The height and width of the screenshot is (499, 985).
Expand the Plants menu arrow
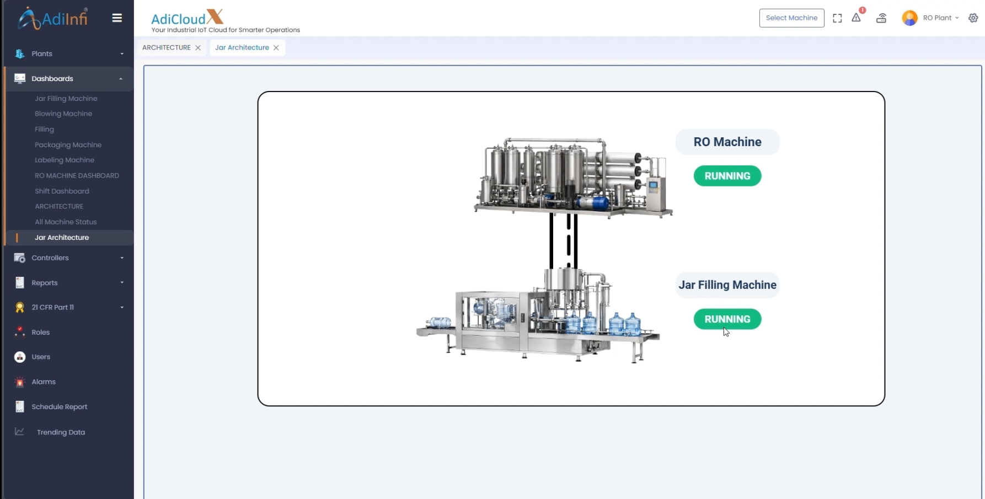point(122,54)
